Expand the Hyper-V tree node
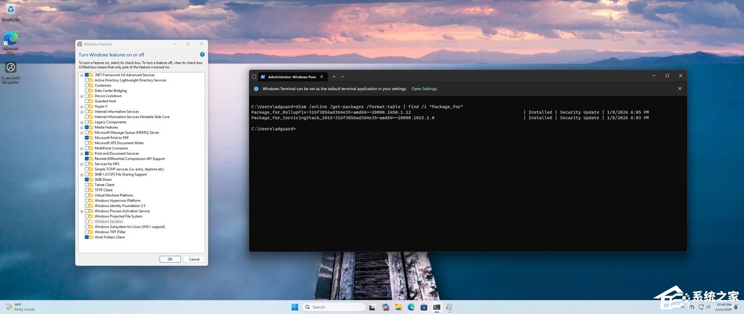Viewport: 744px width, 314px height. coord(82,106)
